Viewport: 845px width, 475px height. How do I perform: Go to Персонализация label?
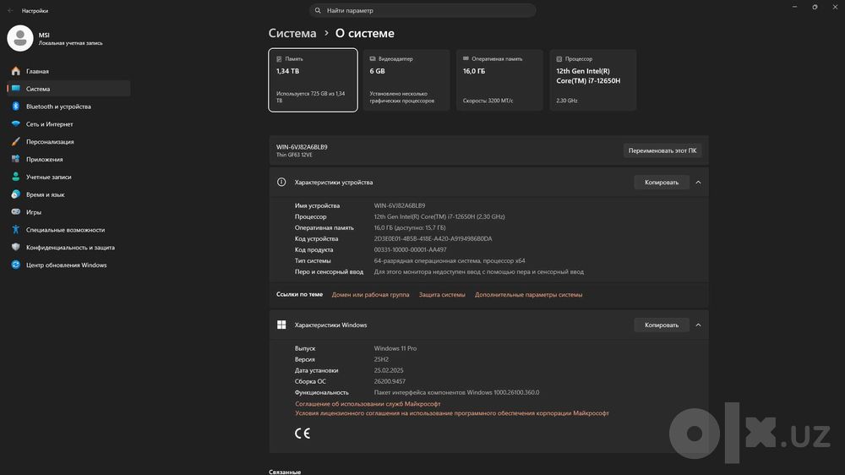[x=50, y=142]
